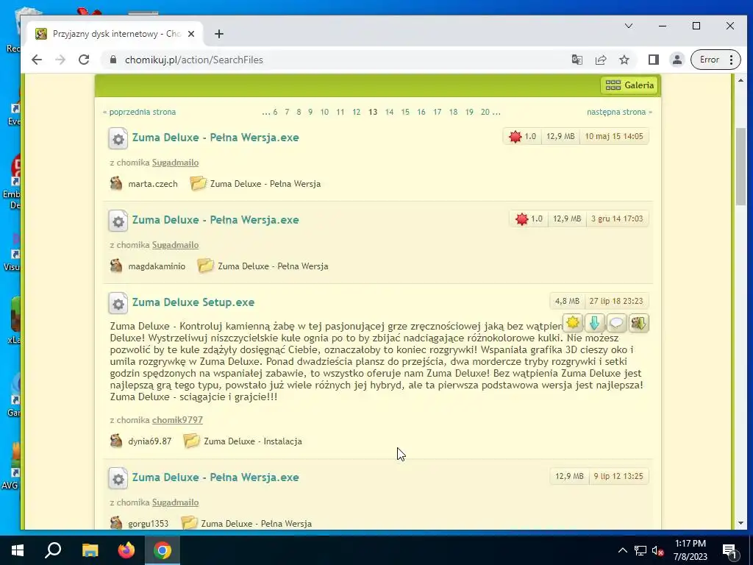Click gear file icon of 3 gru 14 entry
The width and height of the screenshot is (753, 565).
click(118, 221)
